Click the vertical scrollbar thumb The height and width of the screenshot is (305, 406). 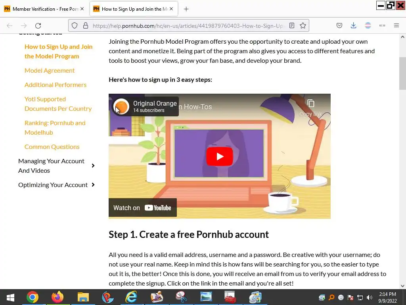[x=402, y=73]
